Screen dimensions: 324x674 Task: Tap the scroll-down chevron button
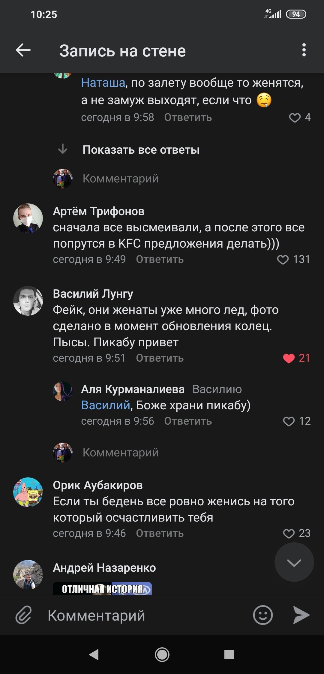294,563
